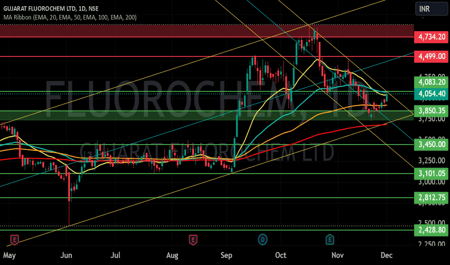Click the Sep label on time axis

(226, 255)
